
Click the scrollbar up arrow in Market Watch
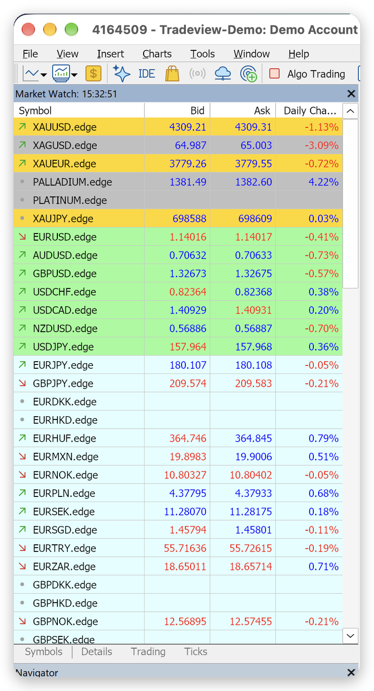(x=350, y=111)
